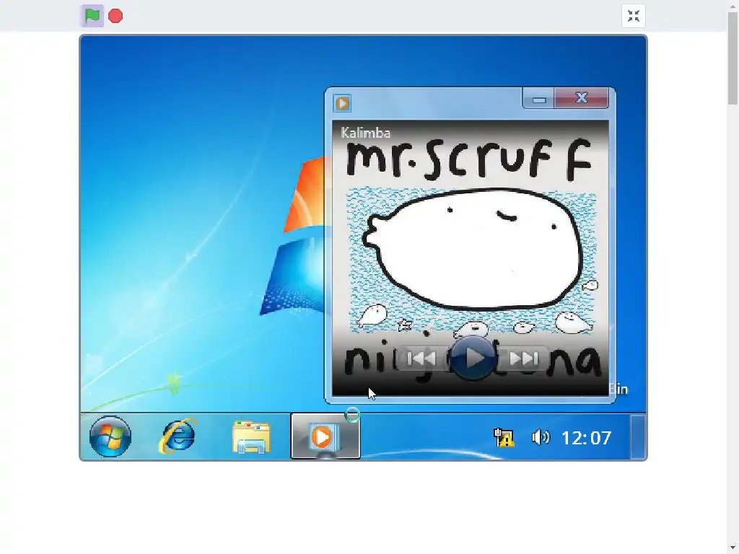Viewport: 739px width, 554px height.
Task: Stop the project with red stop icon
Action: click(x=115, y=16)
